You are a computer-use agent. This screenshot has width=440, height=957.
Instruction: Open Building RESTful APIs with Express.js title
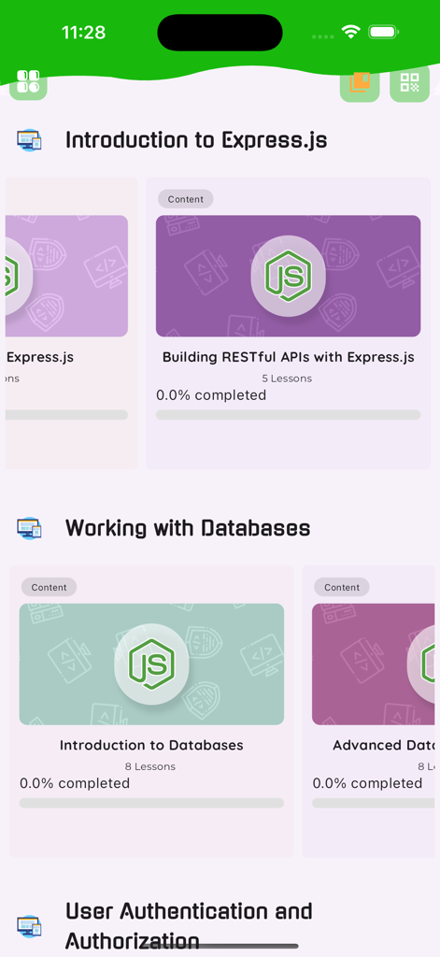288,357
